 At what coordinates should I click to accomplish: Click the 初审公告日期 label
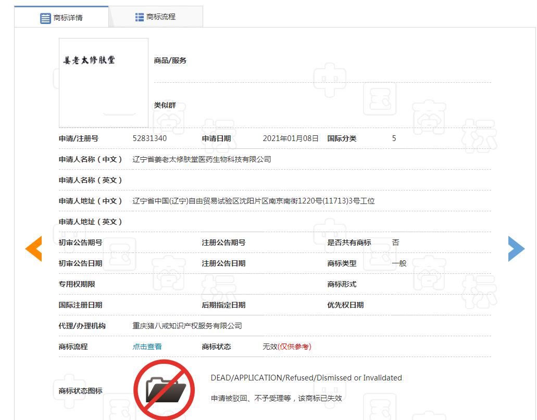pyautogui.click(x=81, y=263)
